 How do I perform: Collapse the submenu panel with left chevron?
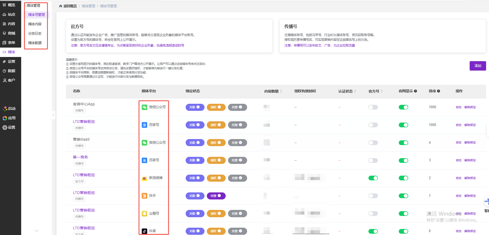[x=53, y=115]
